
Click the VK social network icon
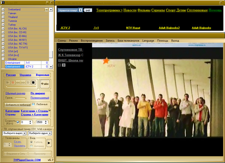(80, 10)
